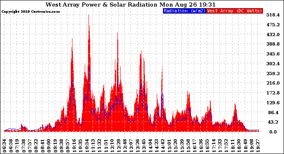Click the x-axis time label "18:11"
This screenshot has height=154, width=284.
[x=233, y=146]
